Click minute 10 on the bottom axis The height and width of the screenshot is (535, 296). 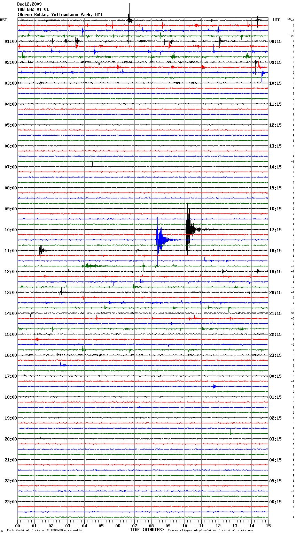coord(185,526)
